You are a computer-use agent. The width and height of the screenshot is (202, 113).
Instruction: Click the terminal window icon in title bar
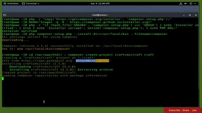coord(5,15)
